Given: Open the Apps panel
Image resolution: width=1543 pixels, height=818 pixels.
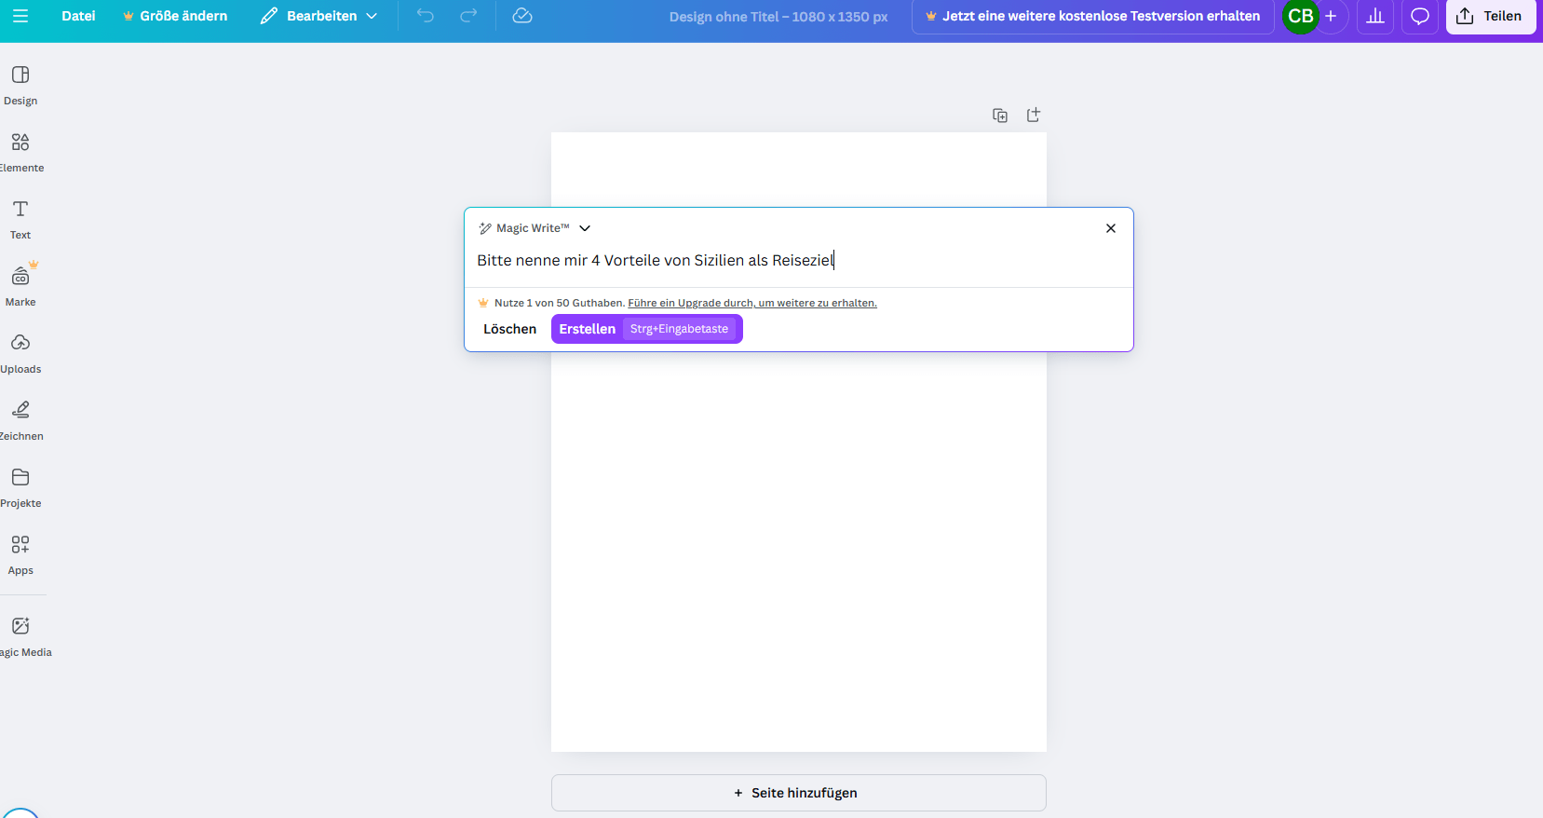Looking at the screenshot, I should tap(20, 553).
